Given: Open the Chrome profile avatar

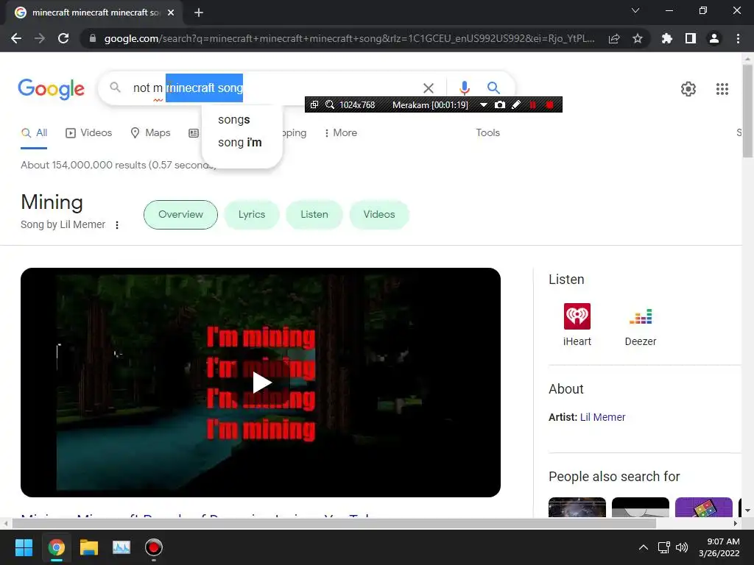Looking at the screenshot, I should tap(714, 38).
